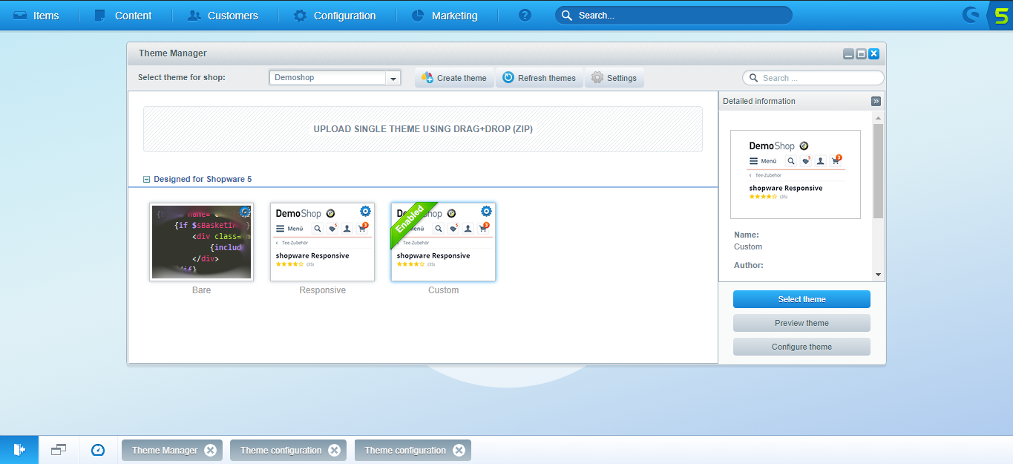
Task: Click the Create theme button
Action: (x=453, y=77)
